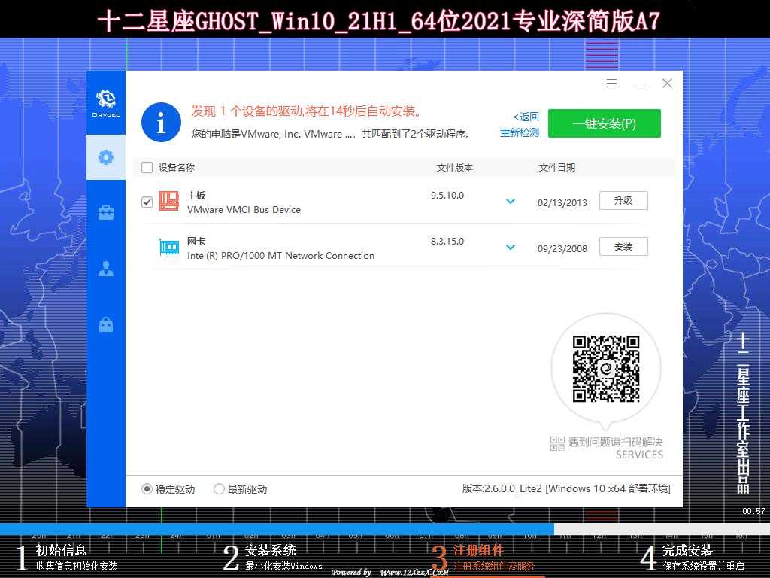Viewport: 770px width, 578px height.
Task: Click the 文件版本 column header
Action: point(455,168)
